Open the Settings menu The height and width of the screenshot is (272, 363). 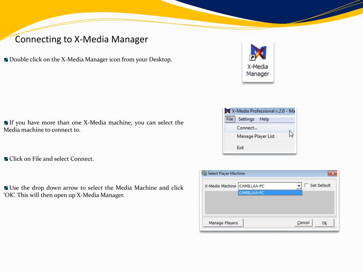[x=246, y=119]
